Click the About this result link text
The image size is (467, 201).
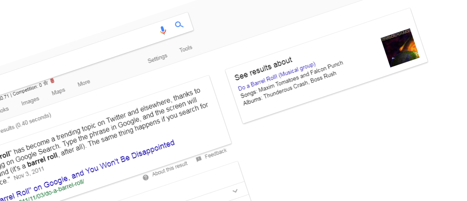coord(170,169)
